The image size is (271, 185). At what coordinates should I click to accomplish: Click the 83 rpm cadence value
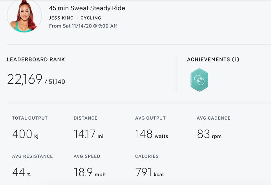point(209,134)
